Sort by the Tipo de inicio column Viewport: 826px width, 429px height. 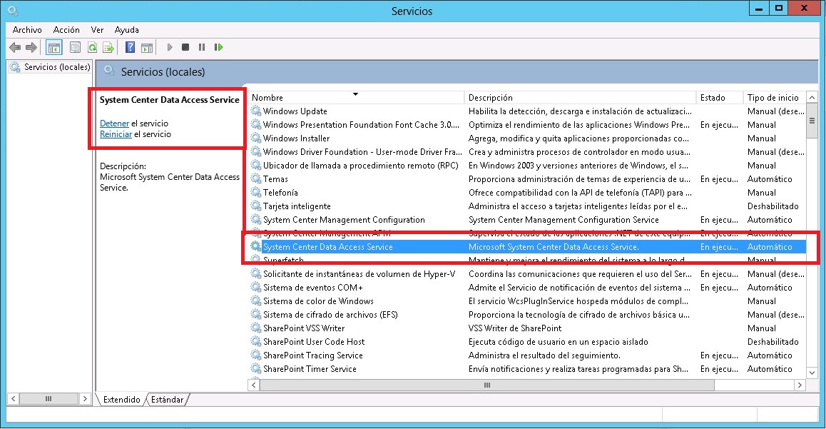pyautogui.click(x=773, y=98)
